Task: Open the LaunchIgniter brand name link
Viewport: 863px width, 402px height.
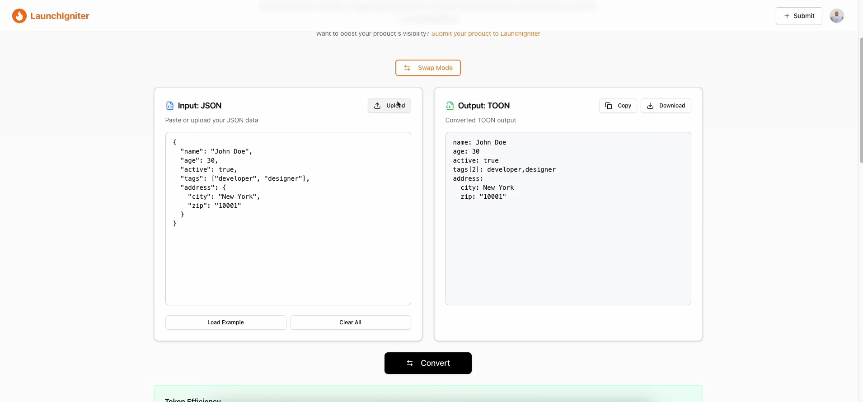Action: [60, 16]
